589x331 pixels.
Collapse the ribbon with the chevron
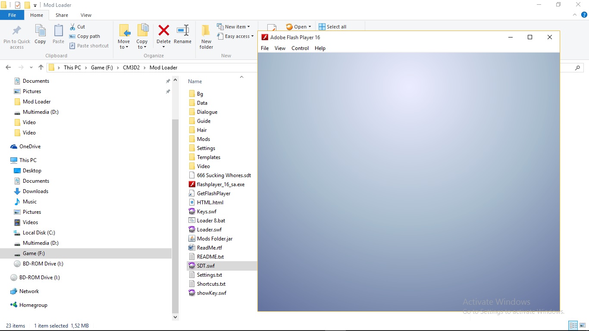pos(575,15)
